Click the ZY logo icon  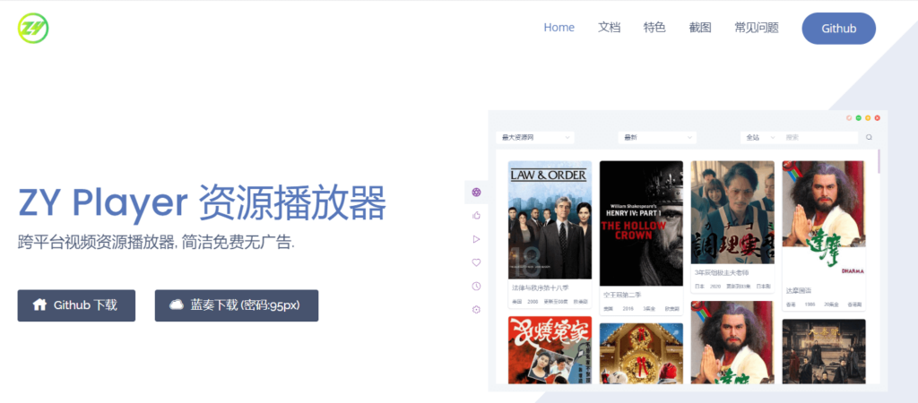tap(33, 28)
